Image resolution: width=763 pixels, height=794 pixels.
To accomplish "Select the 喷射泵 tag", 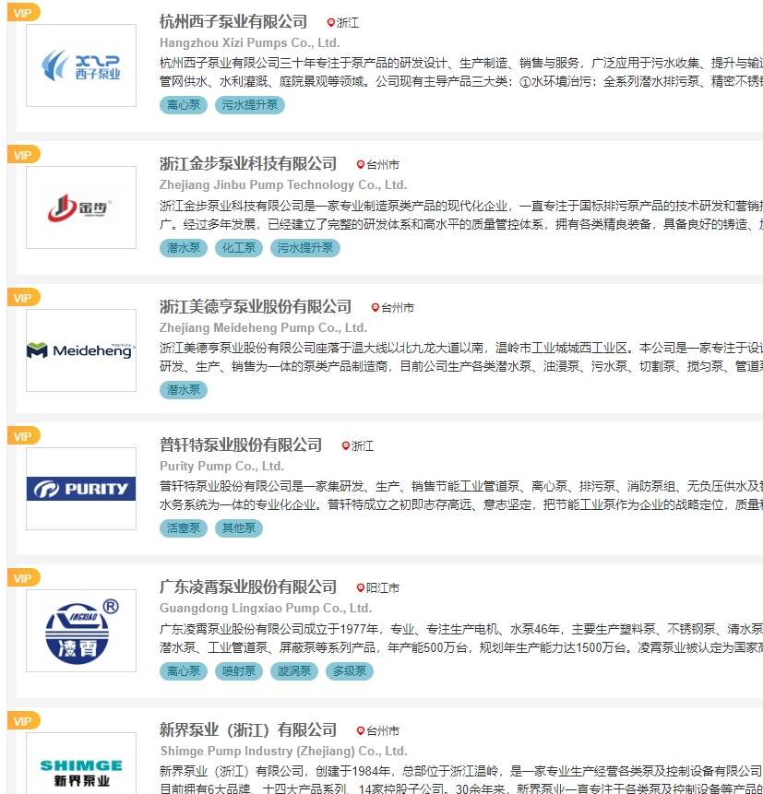I will [x=239, y=671].
